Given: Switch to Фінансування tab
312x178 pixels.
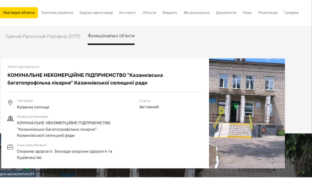Looking at the screenshot, I should 197,13.
